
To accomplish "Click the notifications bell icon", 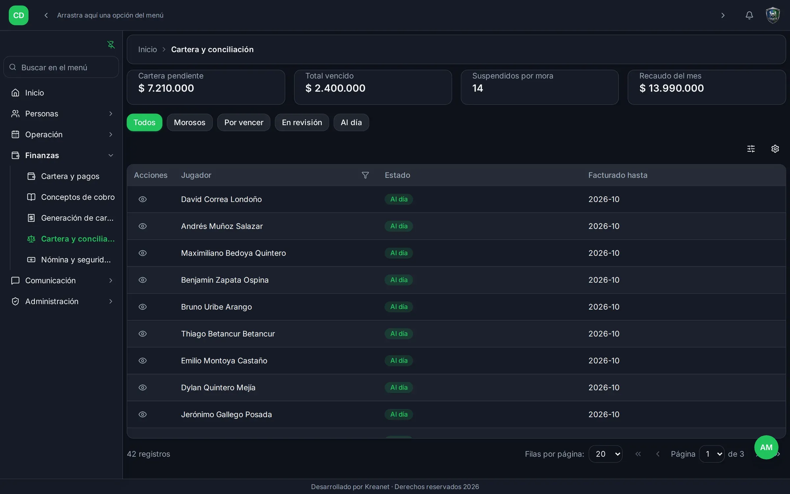I will pos(749,15).
